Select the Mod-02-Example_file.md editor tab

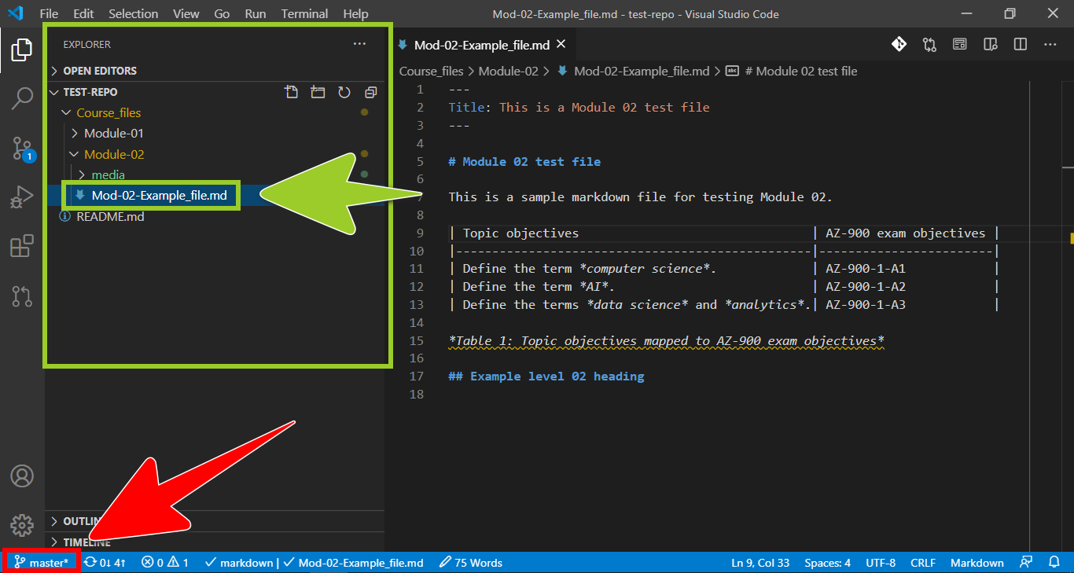click(x=481, y=45)
